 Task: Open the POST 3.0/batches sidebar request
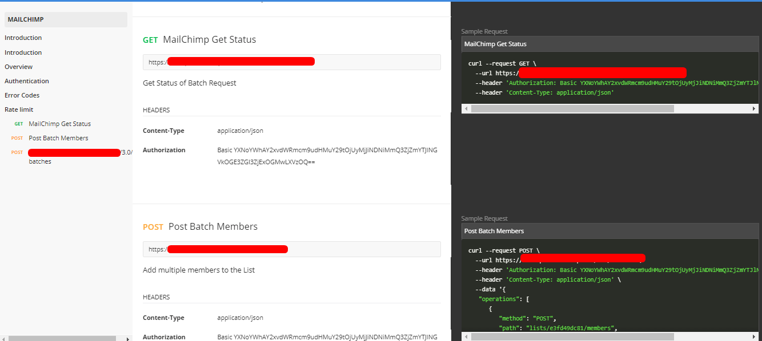tap(81, 157)
